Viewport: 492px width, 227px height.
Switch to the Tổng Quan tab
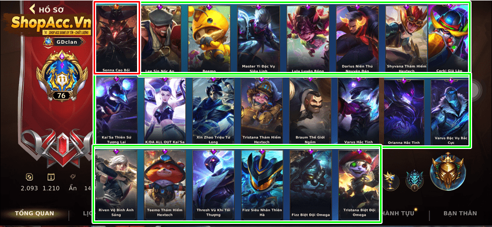pos(34,214)
